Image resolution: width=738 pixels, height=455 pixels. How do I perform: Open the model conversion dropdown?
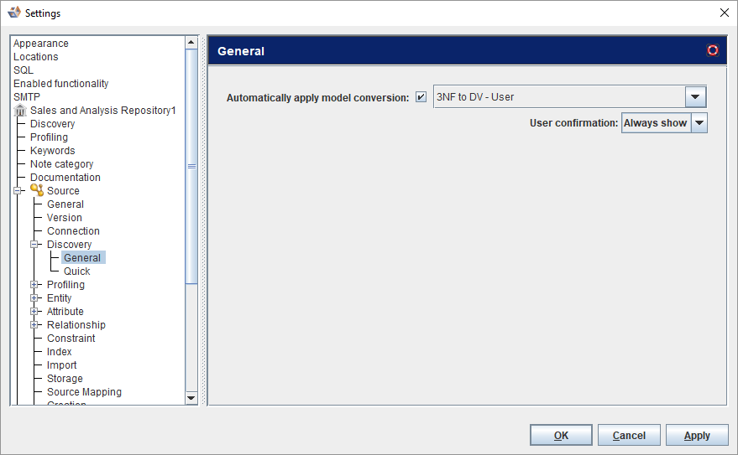coord(695,97)
